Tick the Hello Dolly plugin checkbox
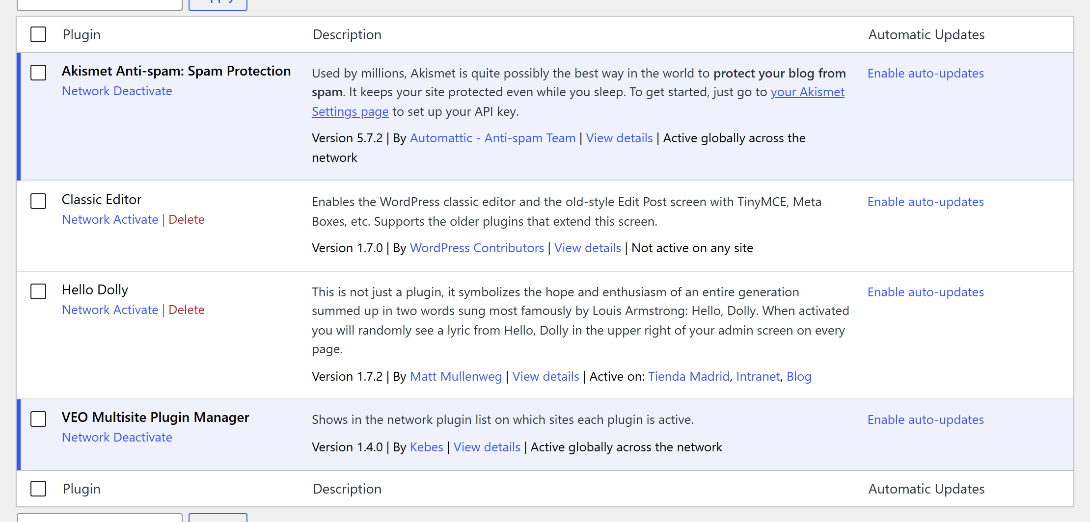This screenshot has width=1090, height=522. (38, 291)
